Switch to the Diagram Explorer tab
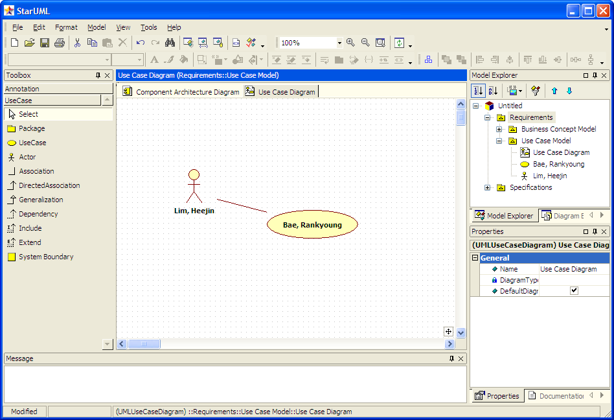Viewport: 614px width, 420px height. pyautogui.click(x=563, y=215)
